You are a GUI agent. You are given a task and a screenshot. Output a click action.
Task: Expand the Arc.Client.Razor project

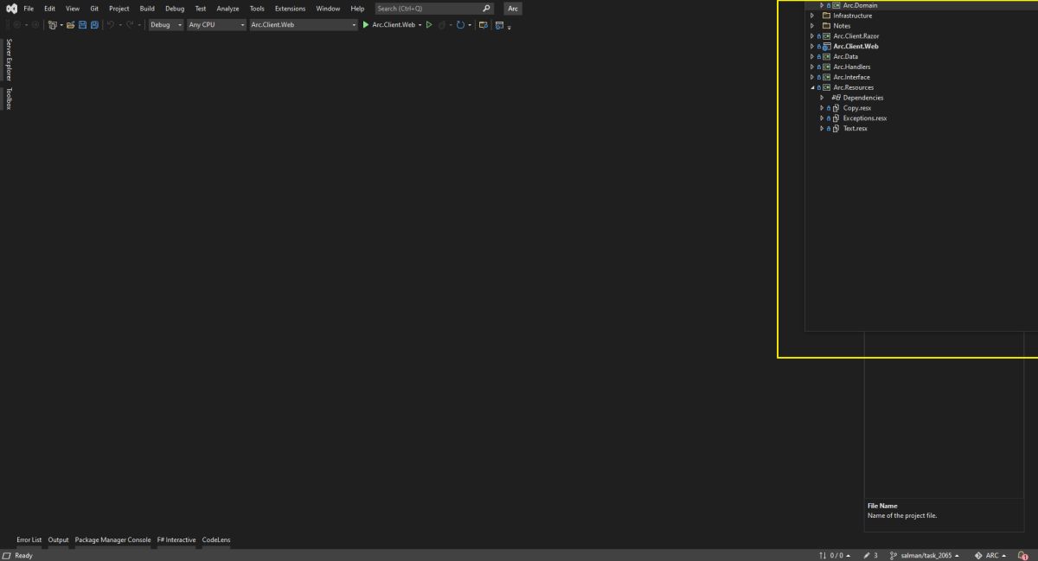pyautogui.click(x=812, y=36)
